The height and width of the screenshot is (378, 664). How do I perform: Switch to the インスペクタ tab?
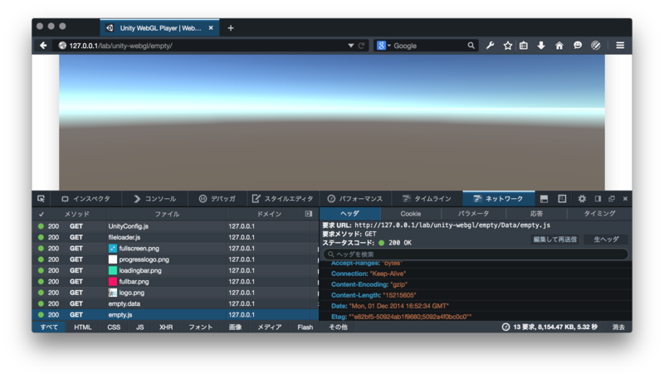(x=86, y=199)
